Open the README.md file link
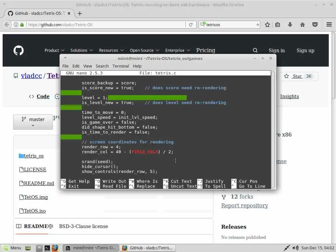Viewport: 336px width, 252px height. tap(39, 183)
